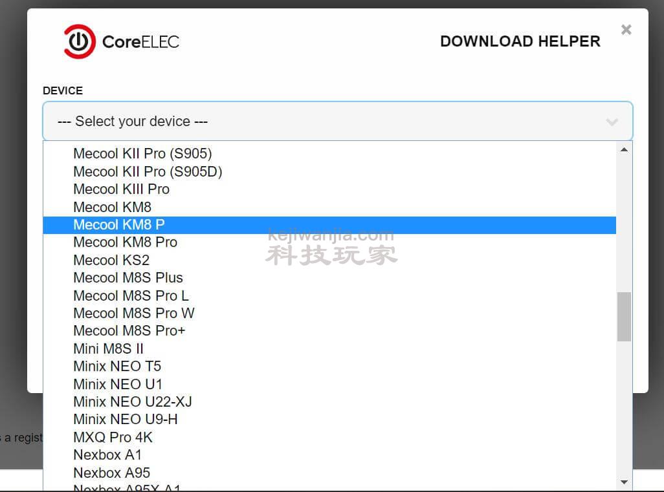This screenshot has width=664, height=492.
Task: Select Mecool KII Pro (S905D)
Action: tap(329, 171)
